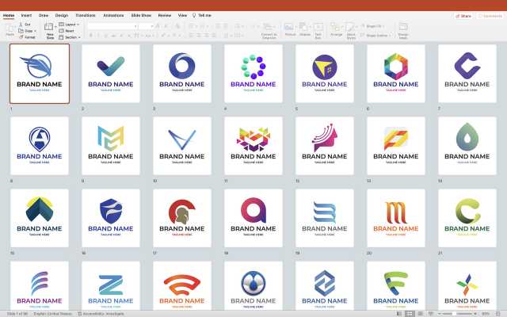Screen dimensions: 507x317
Task: Click the Tell me lightbulb icon
Action: 193,15
